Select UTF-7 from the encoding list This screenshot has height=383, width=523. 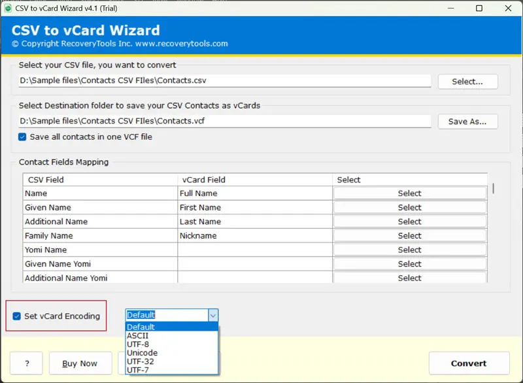tap(138, 370)
